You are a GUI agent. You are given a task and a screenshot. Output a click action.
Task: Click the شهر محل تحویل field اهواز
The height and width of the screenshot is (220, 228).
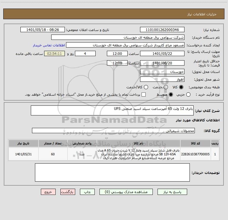click(162, 79)
